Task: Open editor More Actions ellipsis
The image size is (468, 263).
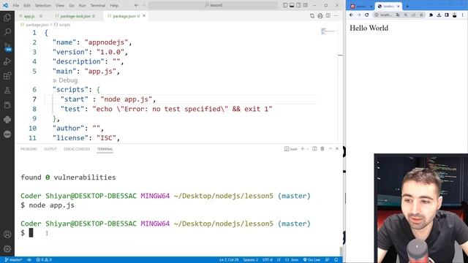Action: click(x=336, y=16)
